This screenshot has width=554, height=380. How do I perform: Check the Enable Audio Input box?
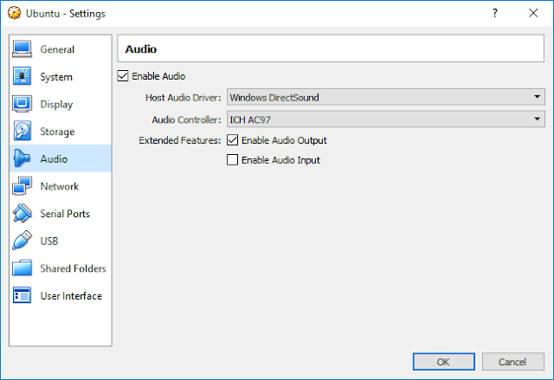(x=232, y=160)
